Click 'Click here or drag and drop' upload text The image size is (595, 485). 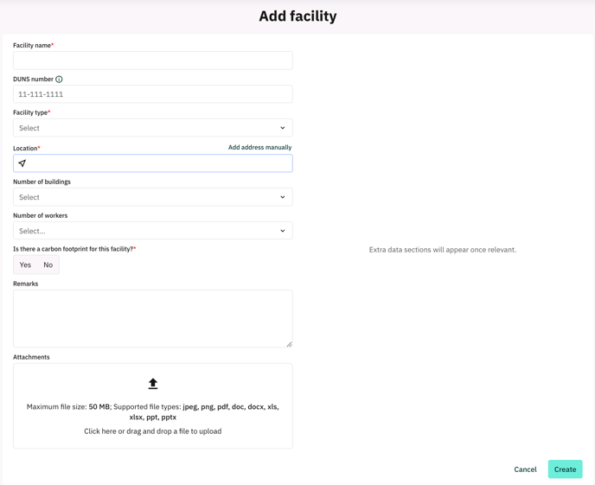(x=153, y=431)
